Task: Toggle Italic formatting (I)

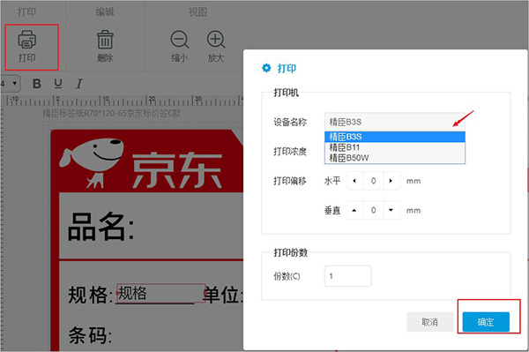Action: pyautogui.click(x=79, y=83)
